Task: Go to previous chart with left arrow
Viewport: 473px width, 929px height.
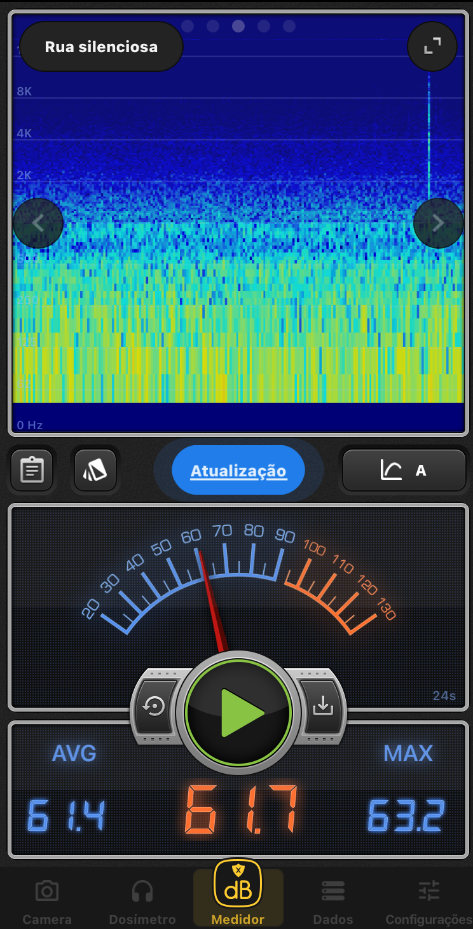Action: pos(38,223)
